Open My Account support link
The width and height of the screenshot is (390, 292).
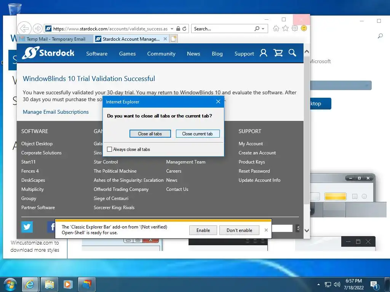(251, 143)
